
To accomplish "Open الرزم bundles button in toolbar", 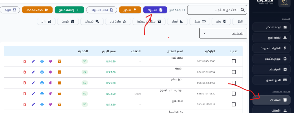I will (x=10, y=10).
